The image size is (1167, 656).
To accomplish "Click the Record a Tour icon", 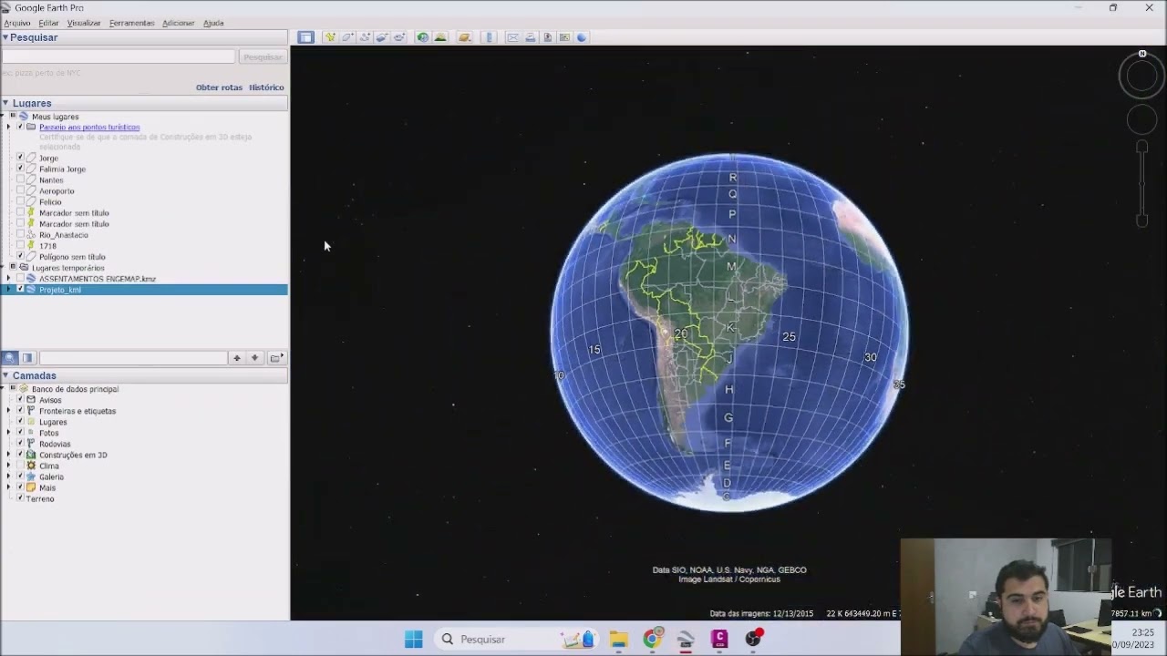I will [399, 37].
